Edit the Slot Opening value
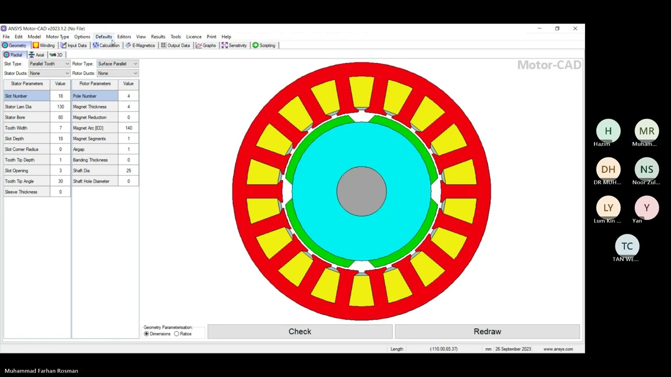The image size is (671, 377). click(60, 171)
